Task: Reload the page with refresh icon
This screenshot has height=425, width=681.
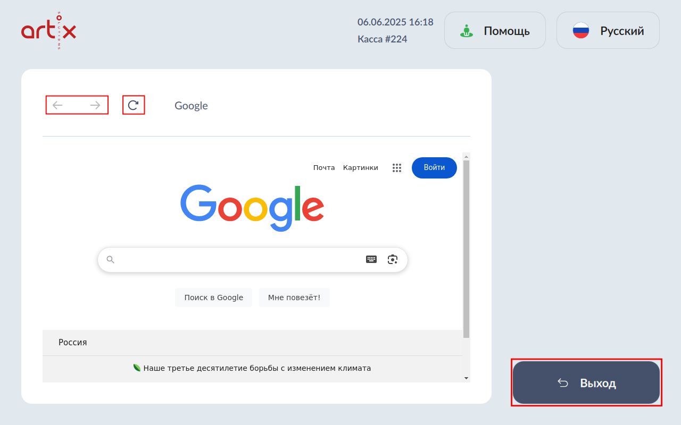Action: tap(134, 105)
